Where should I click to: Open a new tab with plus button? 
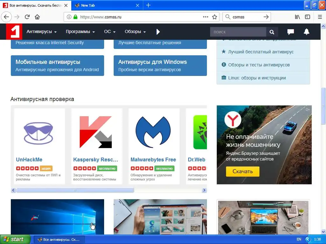148,5
